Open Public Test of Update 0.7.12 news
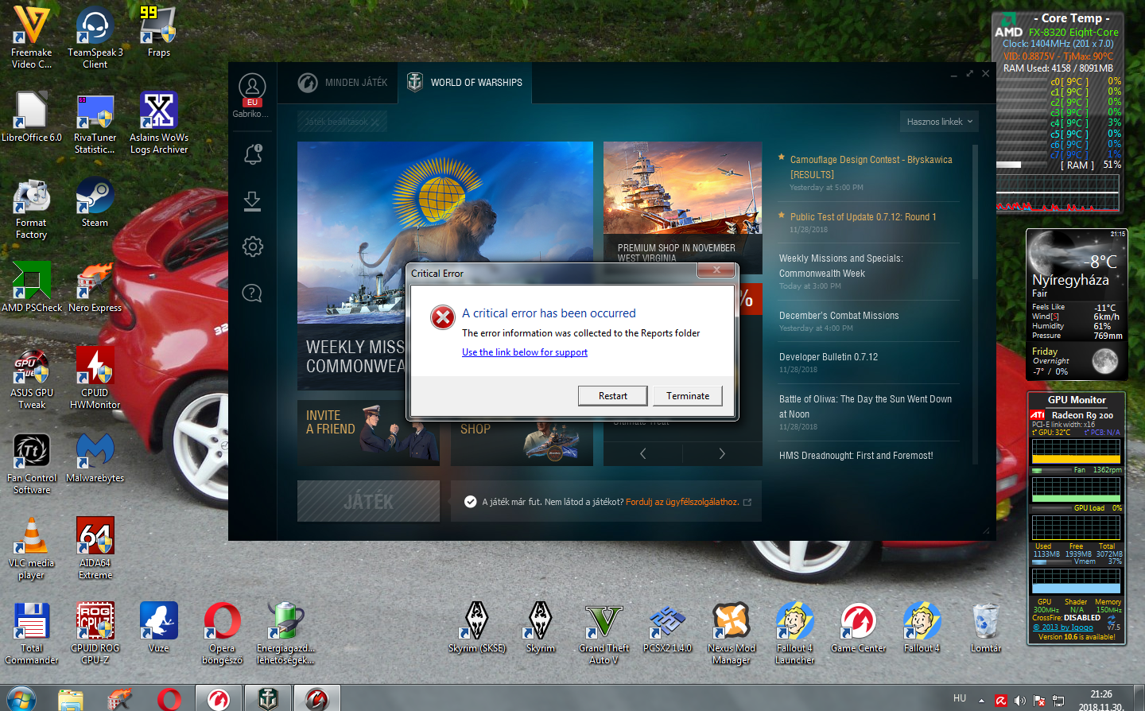Viewport: 1145px width, 711px height. tap(863, 217)
